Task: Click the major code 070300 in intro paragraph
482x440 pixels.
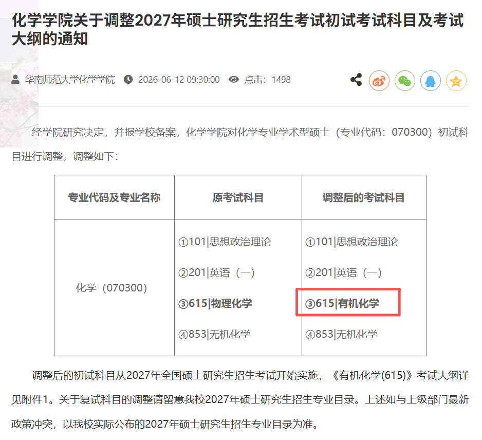Action: [x=410, y=132]
